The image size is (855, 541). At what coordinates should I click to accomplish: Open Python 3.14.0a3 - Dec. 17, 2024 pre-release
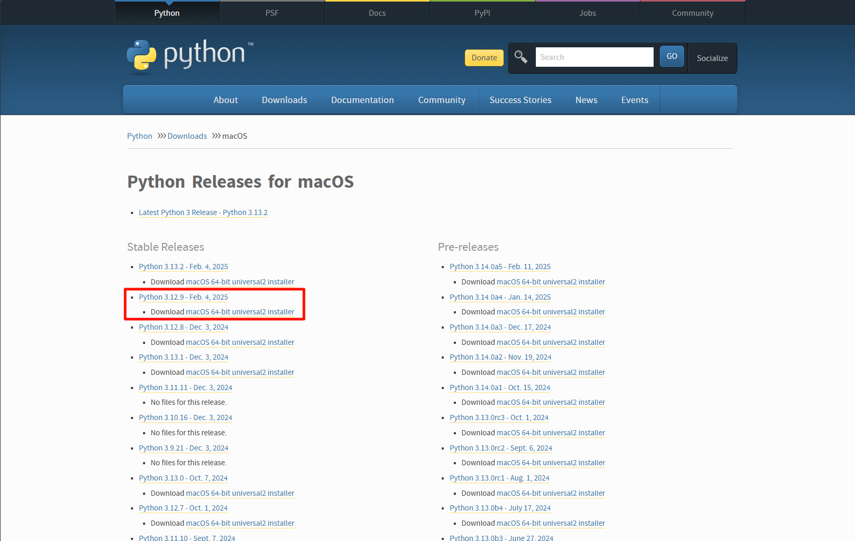click(x=500, y=327)
